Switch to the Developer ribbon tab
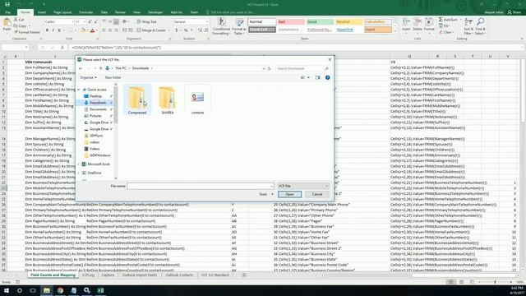Viewport: 526px width, 296px height. point(155,12)
